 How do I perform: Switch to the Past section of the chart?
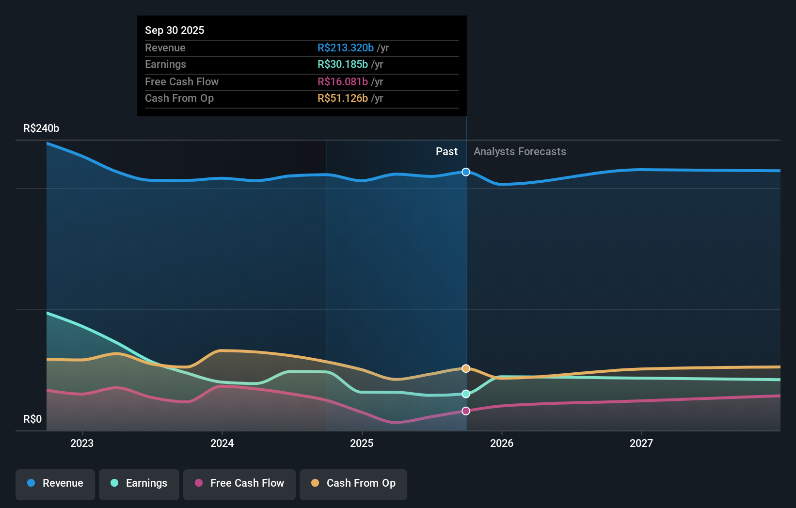click(446, 151)
